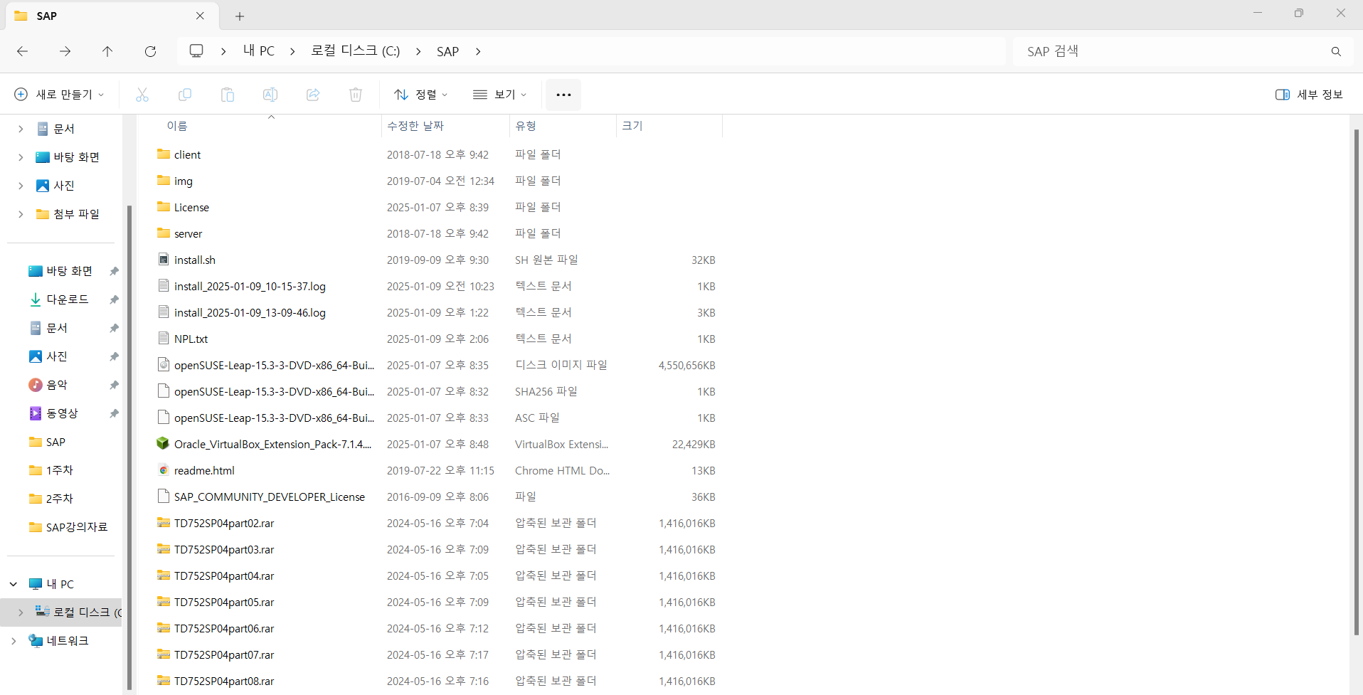Sort by 수정한 날짜 column header
Image resolution: width=1363 pixels, height=695 pixels.
(415, 126)
